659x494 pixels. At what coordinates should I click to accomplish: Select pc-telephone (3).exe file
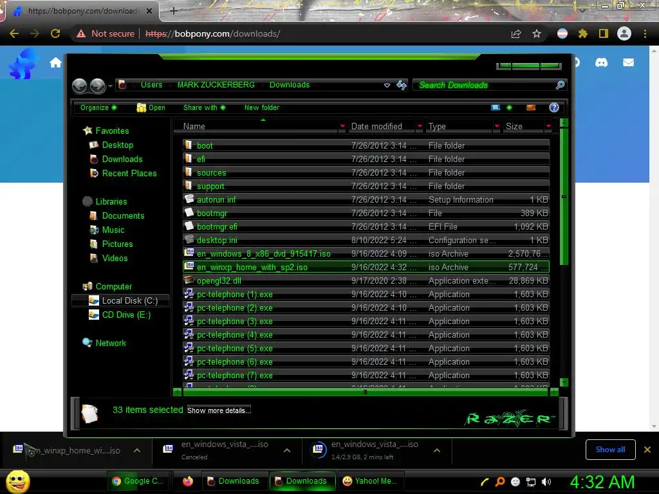[x=366, y=322]
